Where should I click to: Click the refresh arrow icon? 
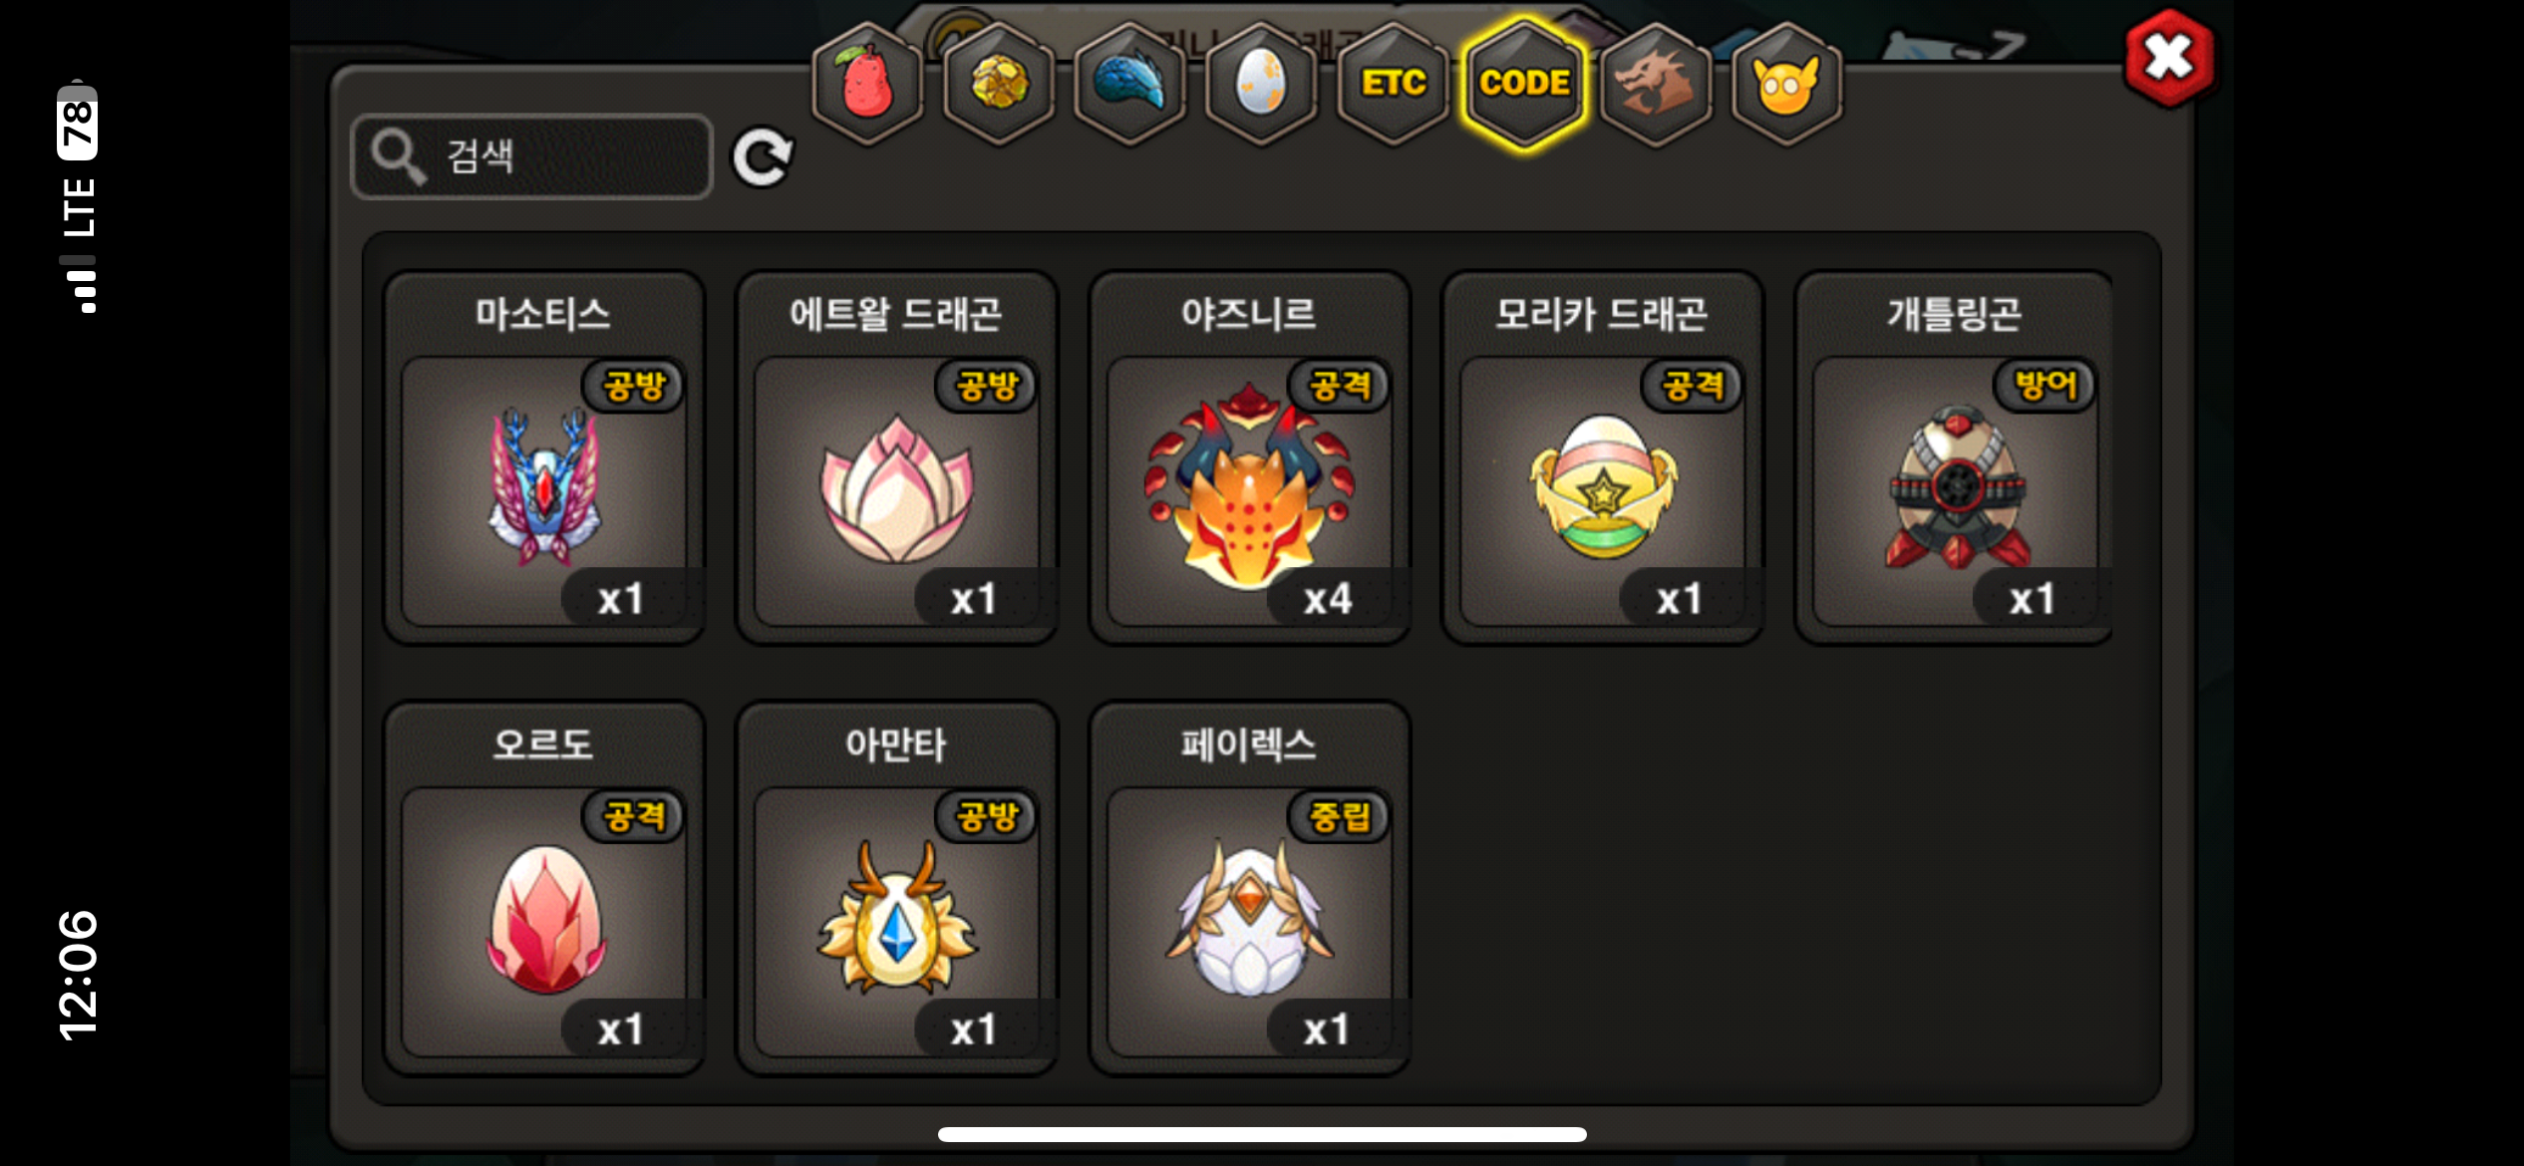[x=763, y=156]
